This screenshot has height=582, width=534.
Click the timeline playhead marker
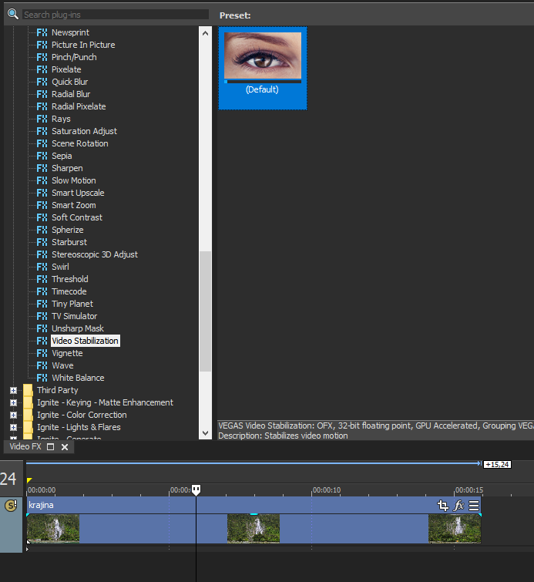point(196,489)
